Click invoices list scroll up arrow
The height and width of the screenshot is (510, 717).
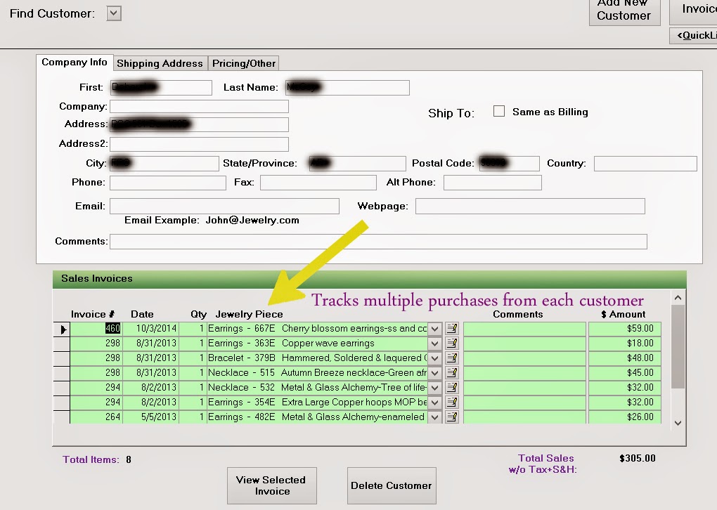678,298
